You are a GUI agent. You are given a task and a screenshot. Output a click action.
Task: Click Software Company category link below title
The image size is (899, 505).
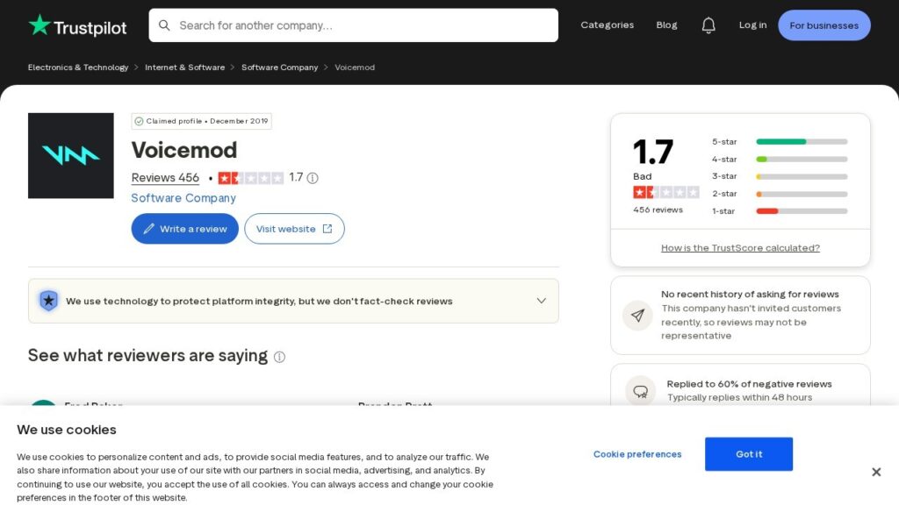pyautogui.click(x=183, y=198)
